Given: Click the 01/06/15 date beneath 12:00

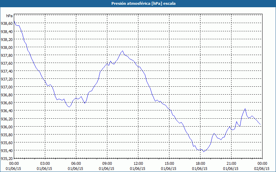Looking at the screenshot, I should 138,169.
